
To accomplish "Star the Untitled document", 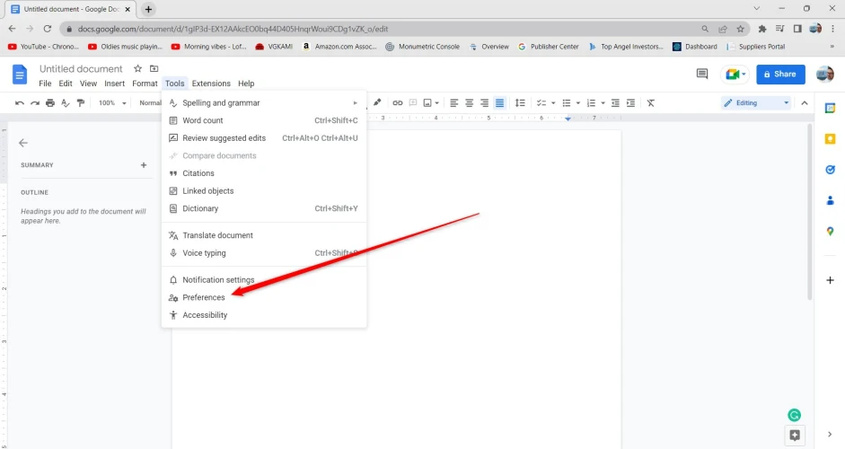I will [137, 68].
